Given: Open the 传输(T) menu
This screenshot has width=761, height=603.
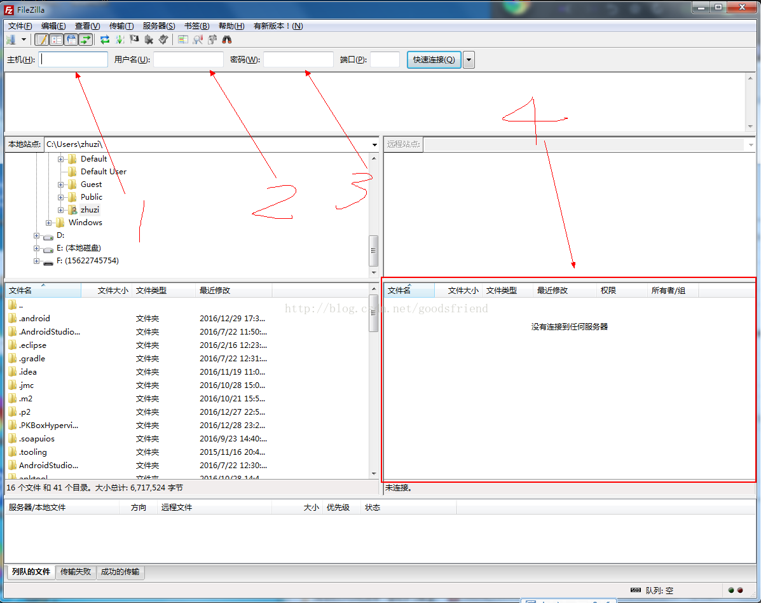Looking at the screenshot, I should 121,25.
